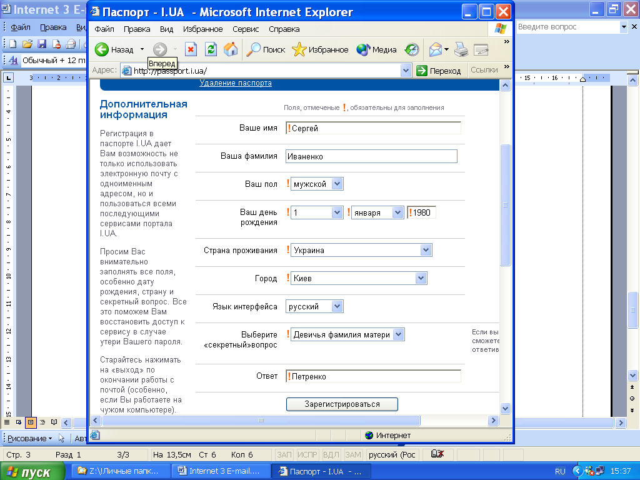The height and width of the screenshot is (480, 640).
Task: Click the Permission icon in Word toolbar
Action: click(x=56, y=44)
